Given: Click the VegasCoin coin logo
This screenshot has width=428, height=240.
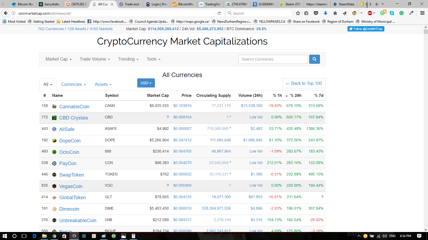Looking at the screenshot, I should click(x=54, y=186).
